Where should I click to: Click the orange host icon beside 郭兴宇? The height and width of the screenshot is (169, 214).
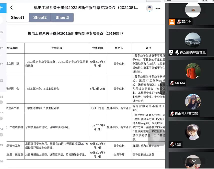[x=172, y=22]
